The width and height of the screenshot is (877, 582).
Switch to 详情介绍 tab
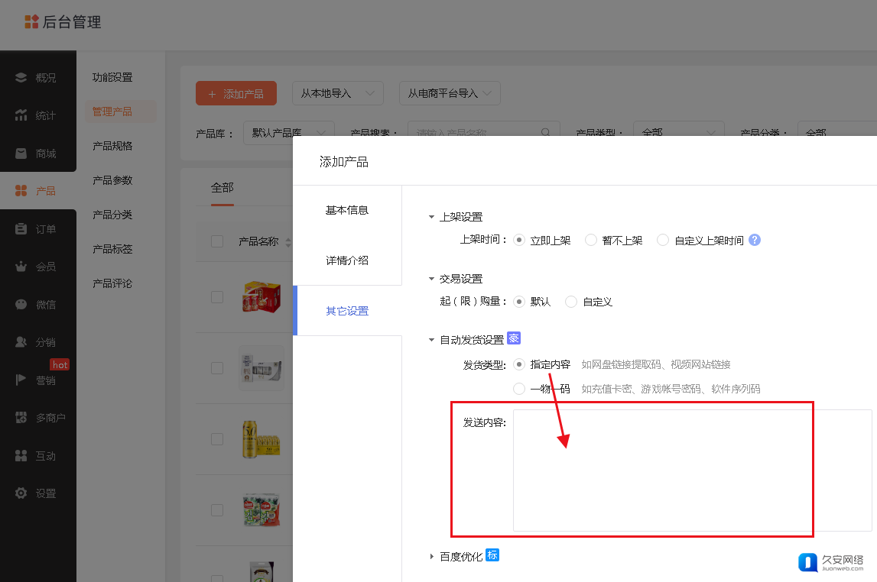coord(347,260)
